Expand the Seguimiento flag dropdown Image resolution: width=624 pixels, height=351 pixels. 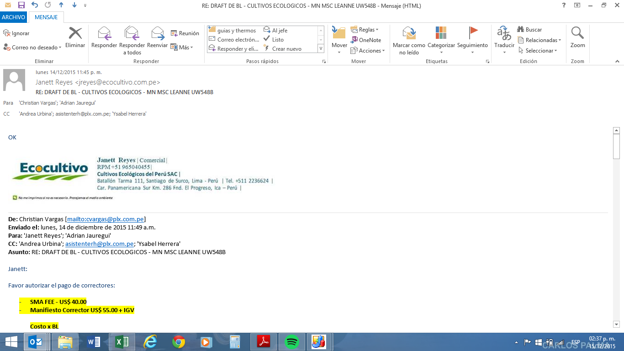point(472,52)
